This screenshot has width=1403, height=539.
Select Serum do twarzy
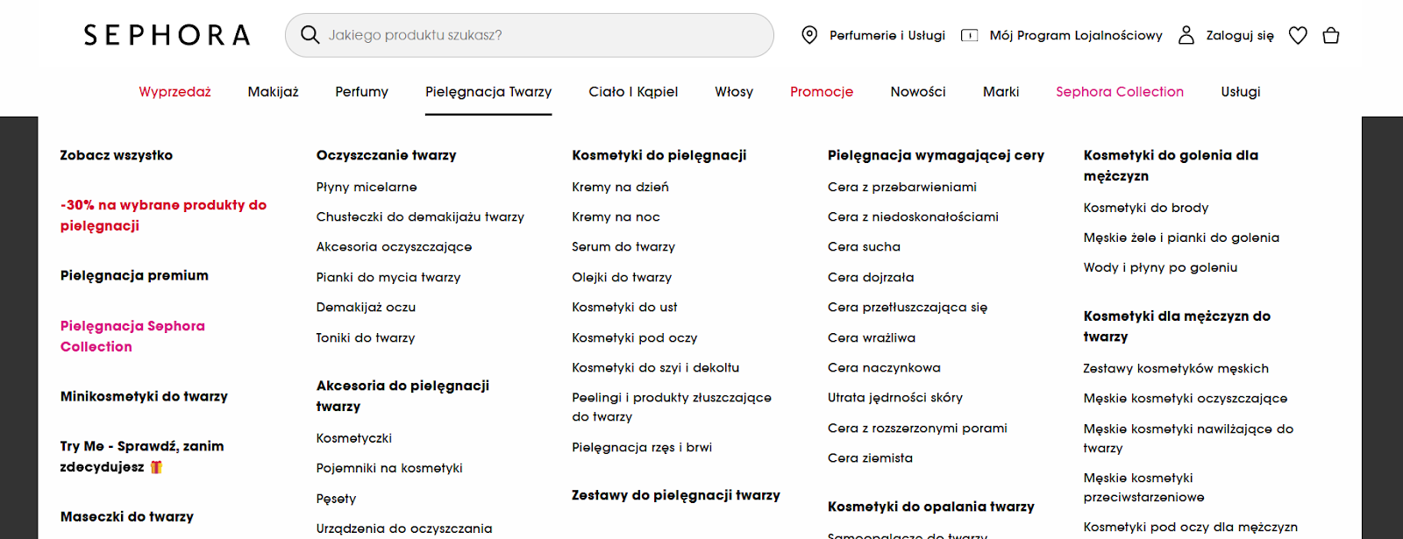click(x=623, y=247)
